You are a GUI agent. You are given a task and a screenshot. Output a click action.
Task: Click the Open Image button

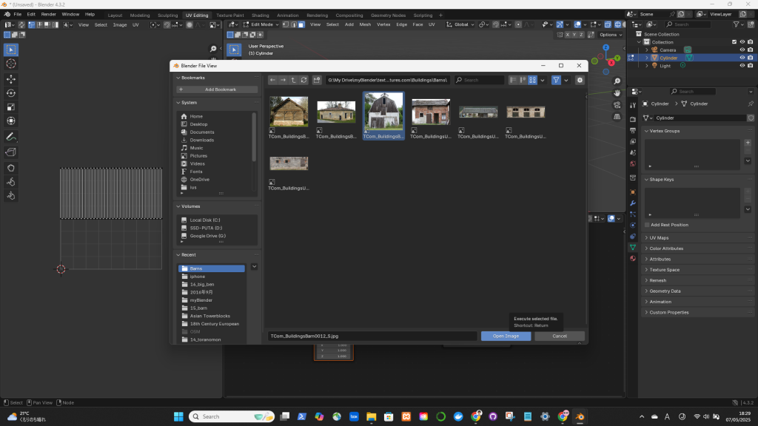[x=506, y=336]
